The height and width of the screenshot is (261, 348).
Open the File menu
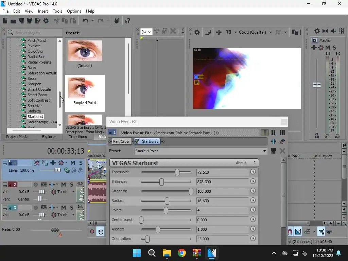tap(5, 11)
